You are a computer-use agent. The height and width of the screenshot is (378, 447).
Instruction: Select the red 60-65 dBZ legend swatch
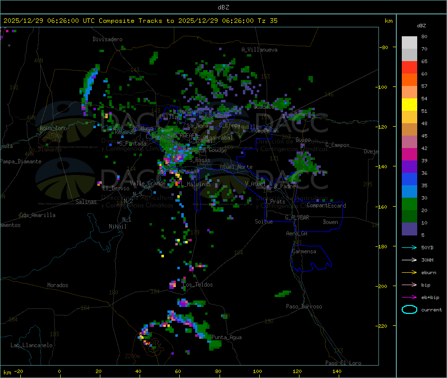(x=409, y=67)
